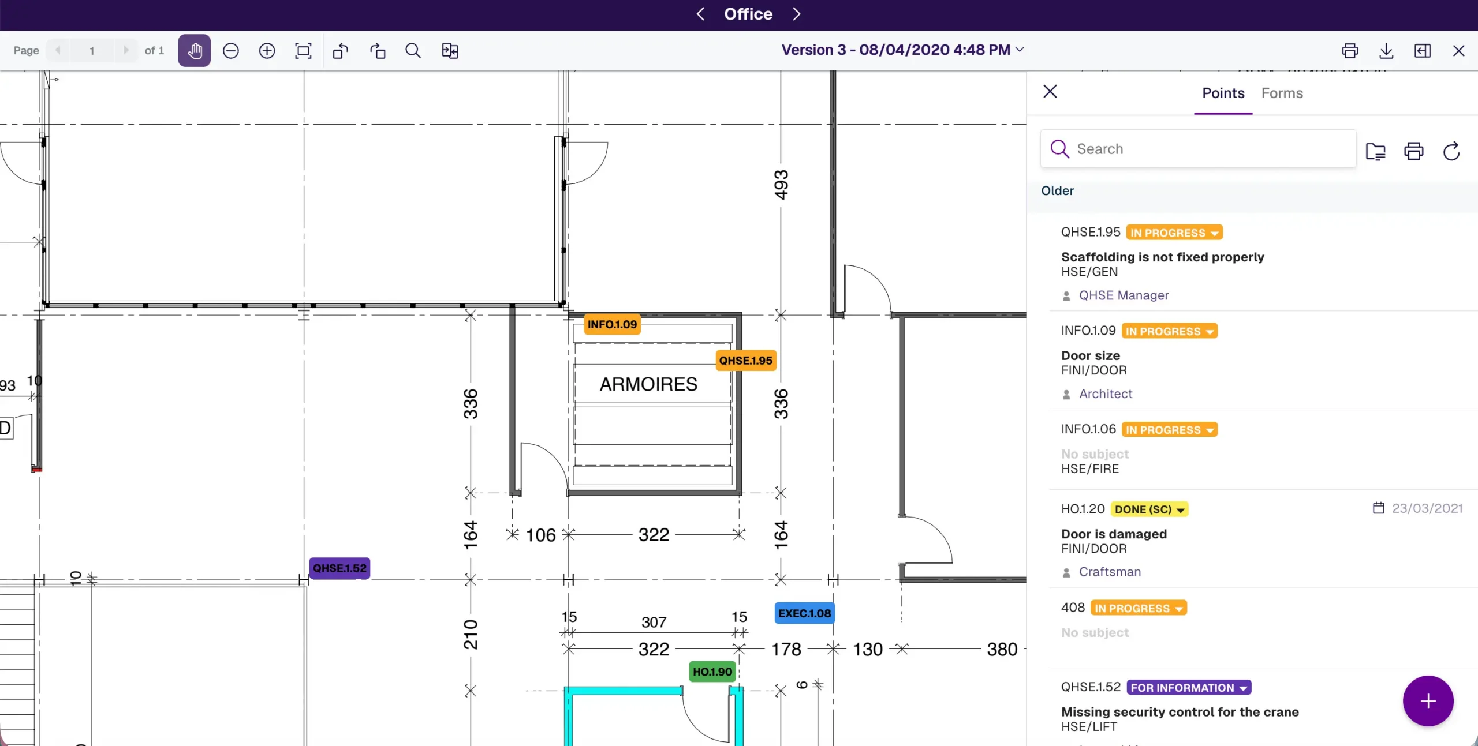Open the Missing security control for the crane point
Image resolution: width=1478 pixels, height=746 pixels.
[1180, 712]
